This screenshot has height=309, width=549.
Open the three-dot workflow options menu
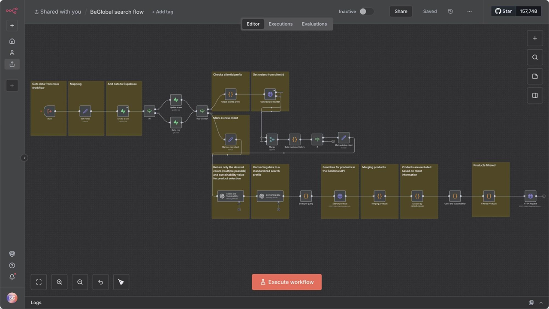click(x=470, y=12)
